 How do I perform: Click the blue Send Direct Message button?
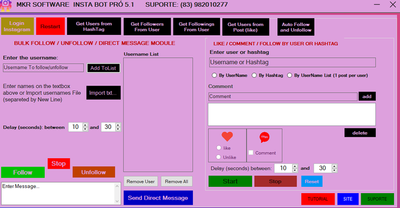[158, 198]
